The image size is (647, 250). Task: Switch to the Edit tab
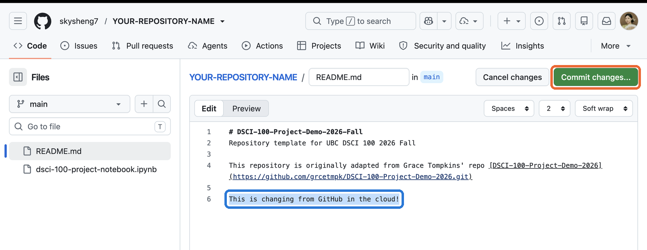(x=209, y=109)
